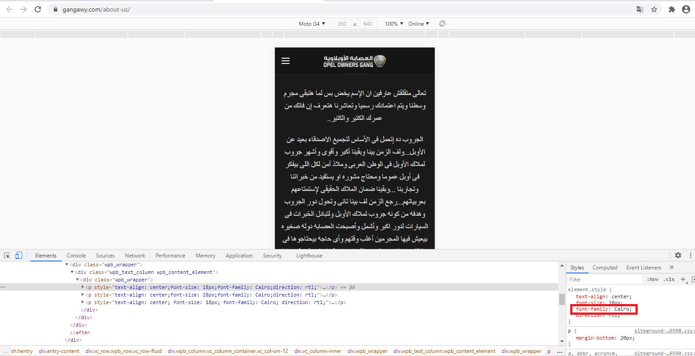The image size is (695, 356).
Task: Click the browser forward arrow
Action: pyautogui.click(x=24, y=9)
